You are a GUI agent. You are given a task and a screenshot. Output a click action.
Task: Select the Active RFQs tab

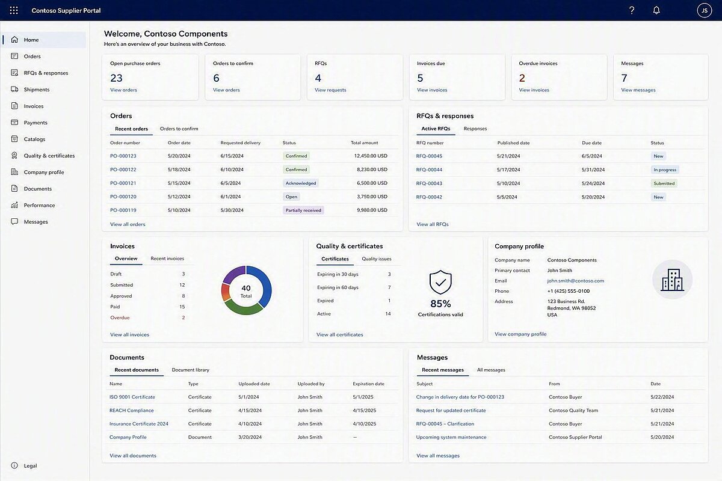point(436,129)
